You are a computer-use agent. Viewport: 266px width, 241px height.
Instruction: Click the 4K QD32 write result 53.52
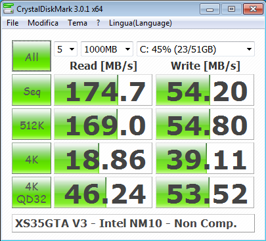coord(205,192)
